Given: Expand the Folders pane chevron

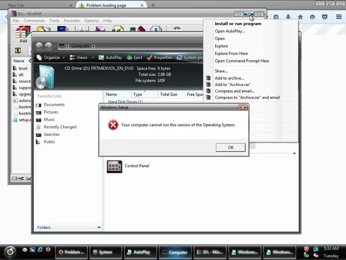Looking at the screenshot, I should point(99,227).
